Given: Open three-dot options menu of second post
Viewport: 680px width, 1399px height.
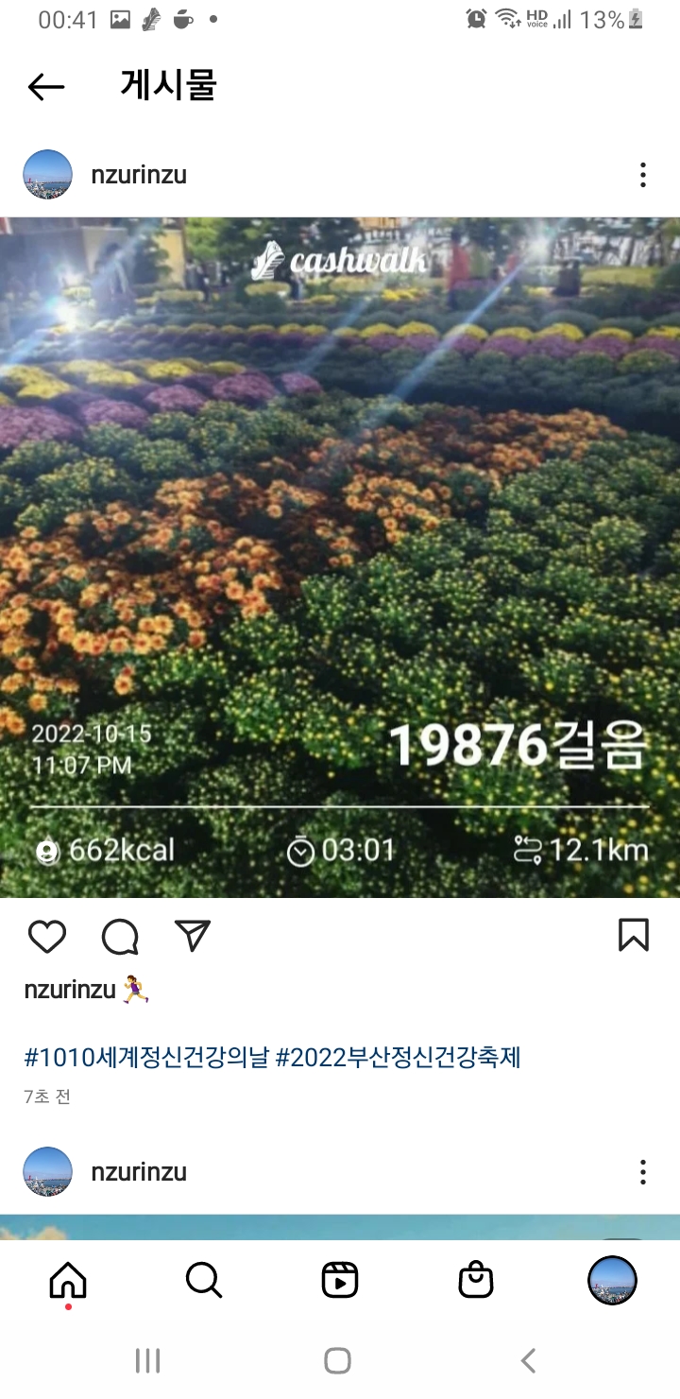Looking at the screenshot, I should point(642,1172).
